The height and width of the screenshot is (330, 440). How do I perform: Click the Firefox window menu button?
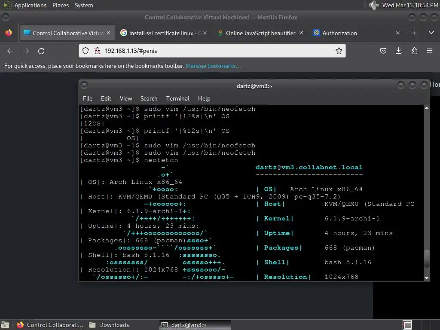click(5, 17)
